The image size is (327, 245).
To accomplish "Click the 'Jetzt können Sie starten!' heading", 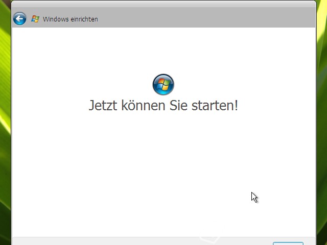I will [x=163, y=105].
